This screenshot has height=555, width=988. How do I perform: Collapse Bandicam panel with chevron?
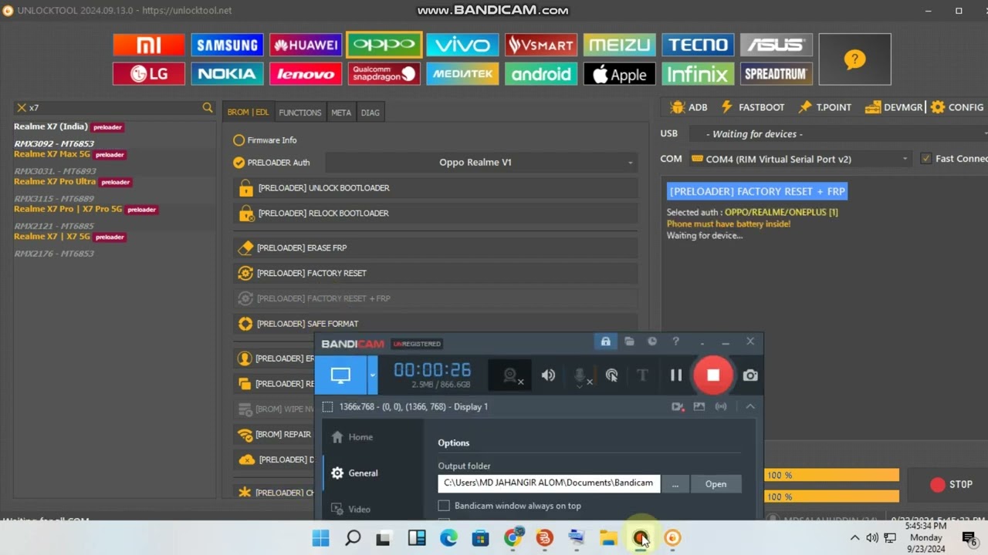click(x=750, y=406)
